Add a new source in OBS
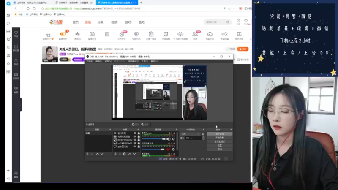 [115, 154]
